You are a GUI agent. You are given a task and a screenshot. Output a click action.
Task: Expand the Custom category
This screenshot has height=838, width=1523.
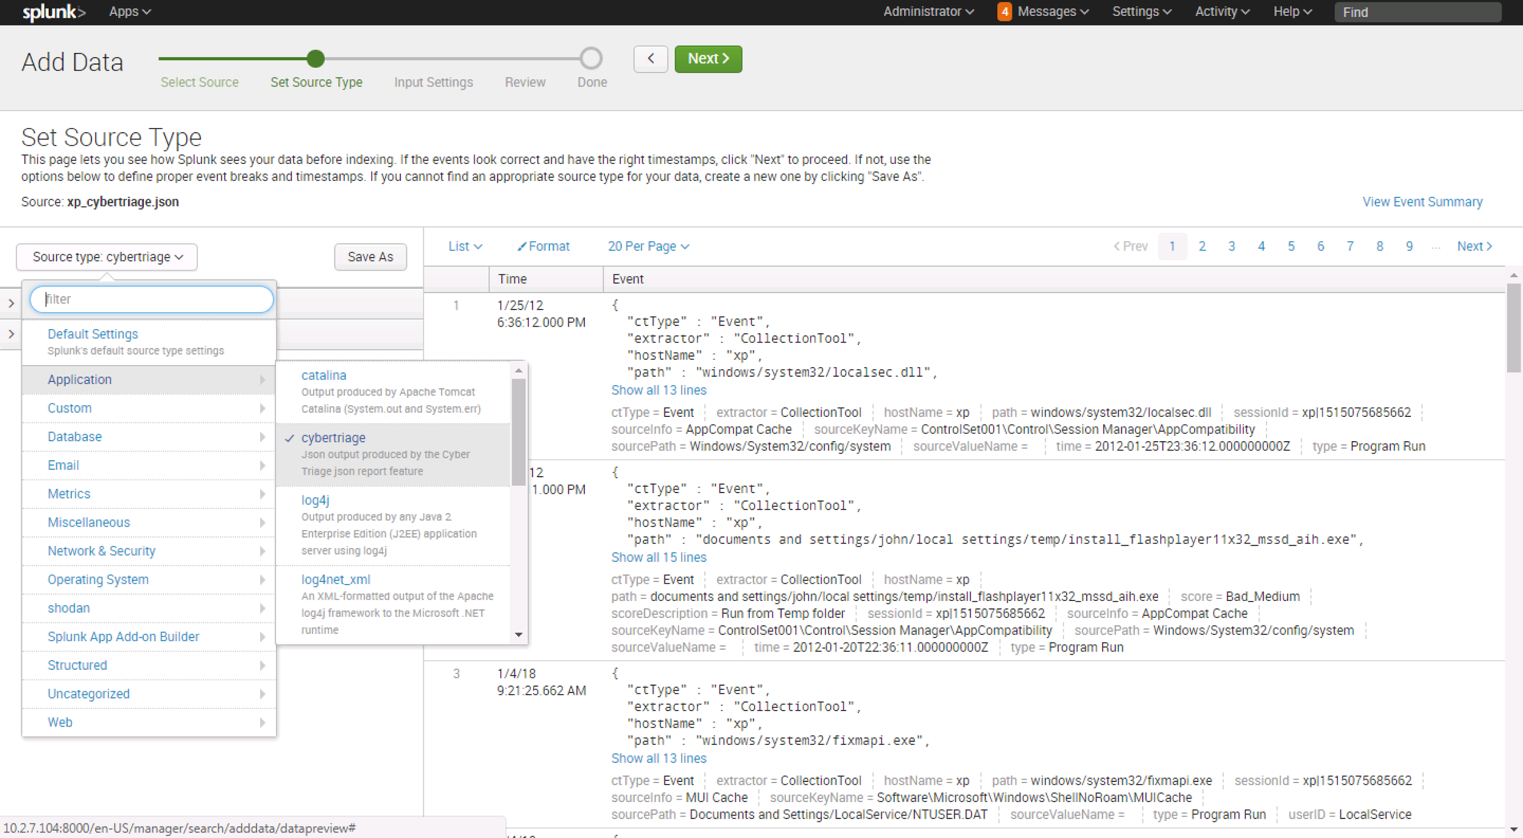tap(149, 408)
